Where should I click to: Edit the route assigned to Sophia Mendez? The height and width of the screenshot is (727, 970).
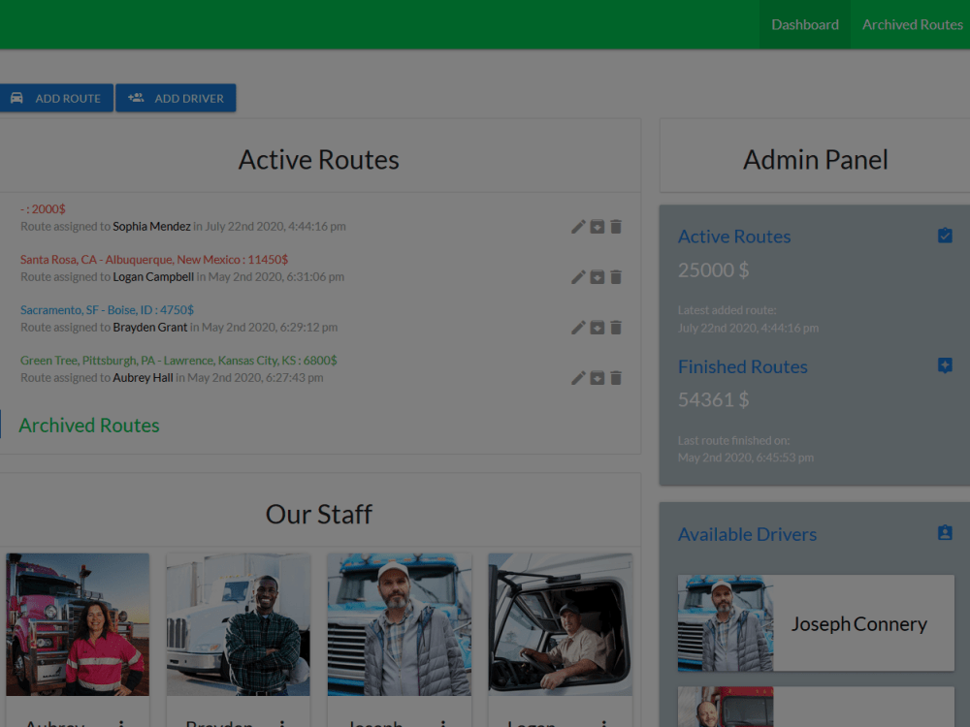tap(578, 226)
